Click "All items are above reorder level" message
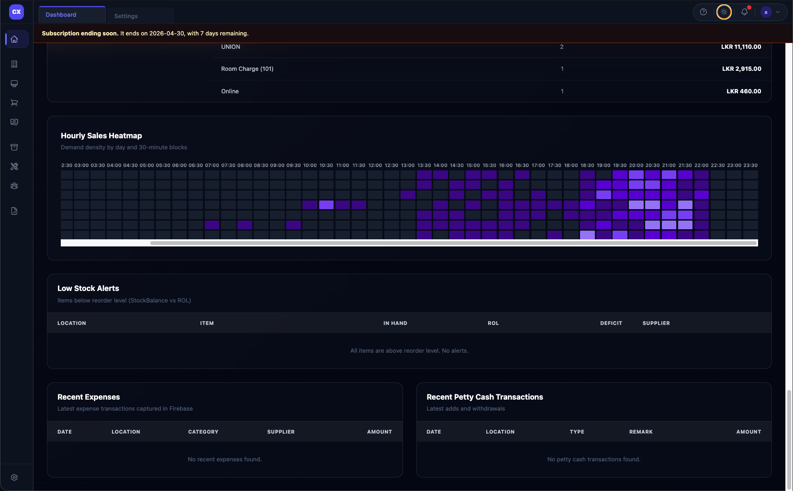Screen dimensions: 793x491 click(409, 351)
